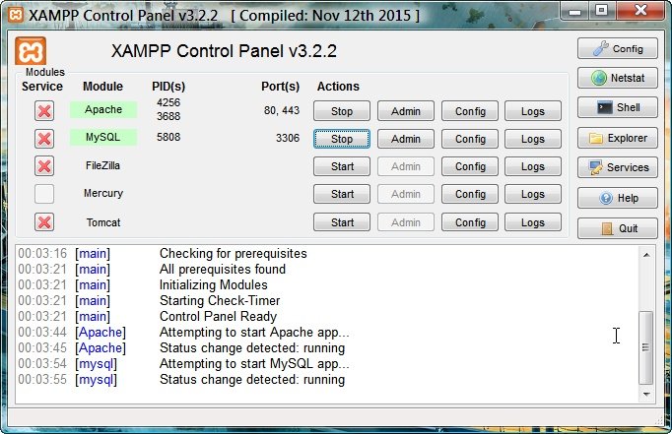This screenshot has width=672, height=434.
Task: Open Tomcat Logs list
Action: click(533, 222)
